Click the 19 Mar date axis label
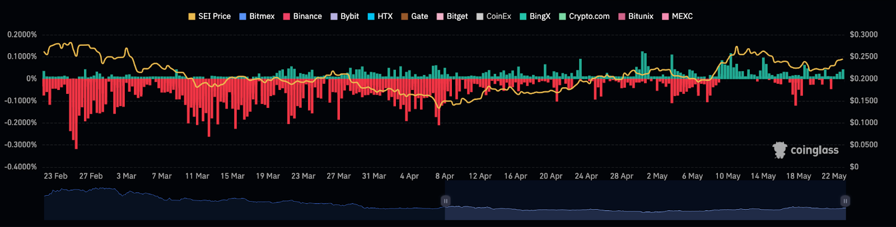896x227 pixels. (x=268, y=176)
